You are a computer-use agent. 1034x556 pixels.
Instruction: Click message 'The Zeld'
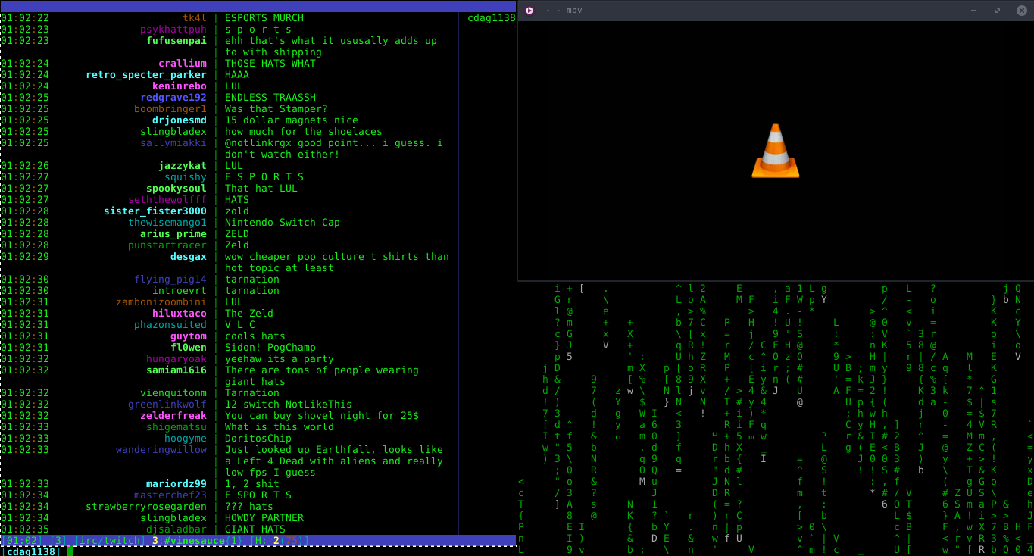[249, 314]
